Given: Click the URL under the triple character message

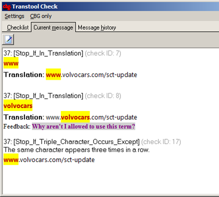Looking at the screenshot, I should point(49,160).
